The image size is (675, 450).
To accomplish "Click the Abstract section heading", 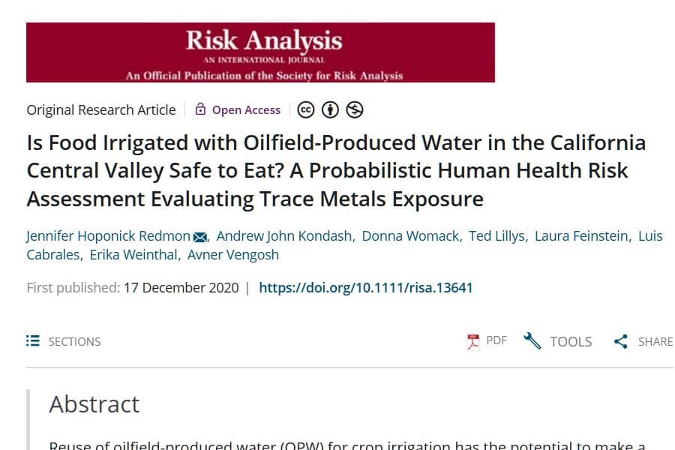I will (x=94, y=404).
